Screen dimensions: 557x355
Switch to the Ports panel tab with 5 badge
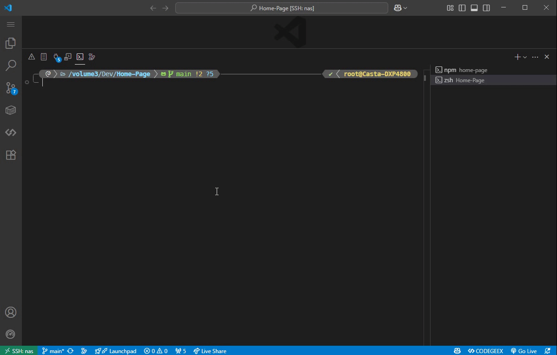point(57,57)
